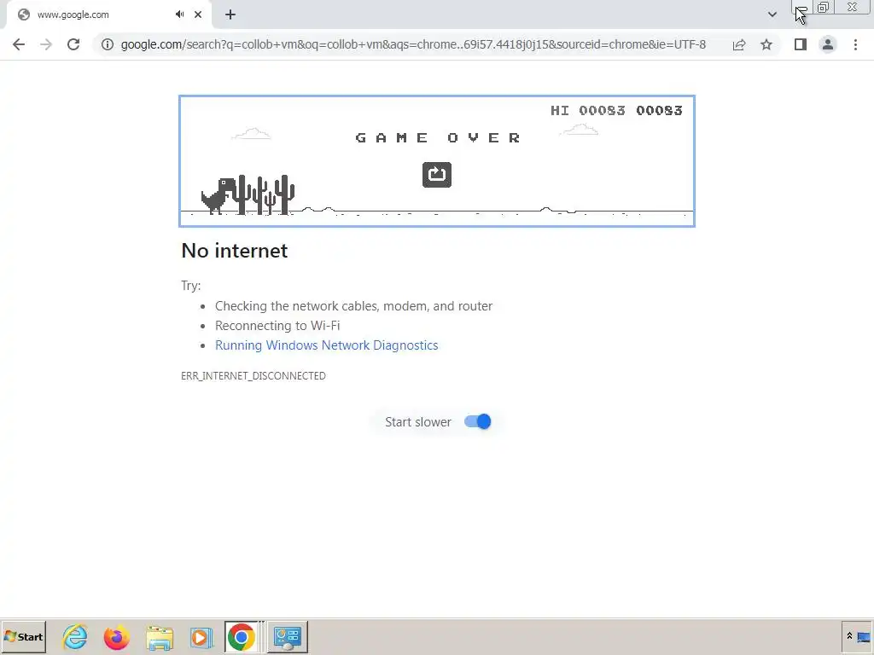Screen dimensions: 874x655
Task: Click the No internet heading
Action: 234,251
